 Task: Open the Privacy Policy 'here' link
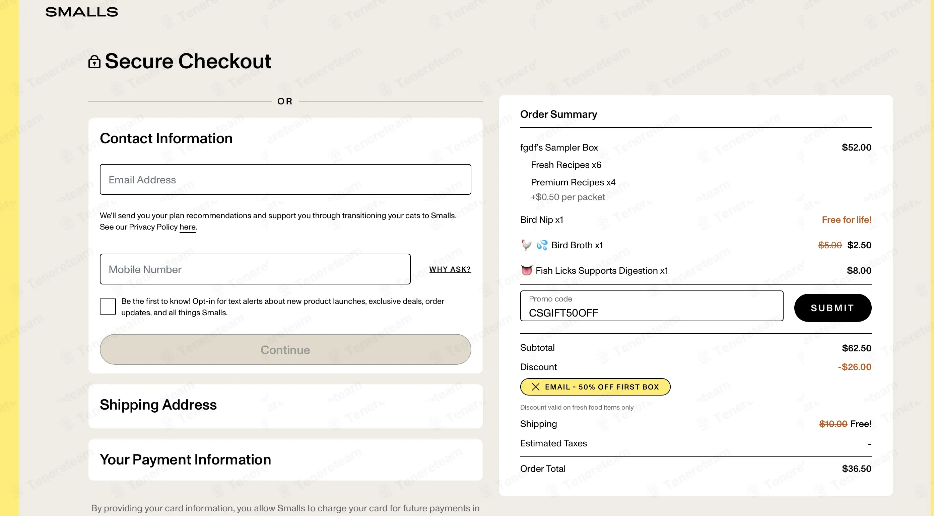[x=188, y=227]
